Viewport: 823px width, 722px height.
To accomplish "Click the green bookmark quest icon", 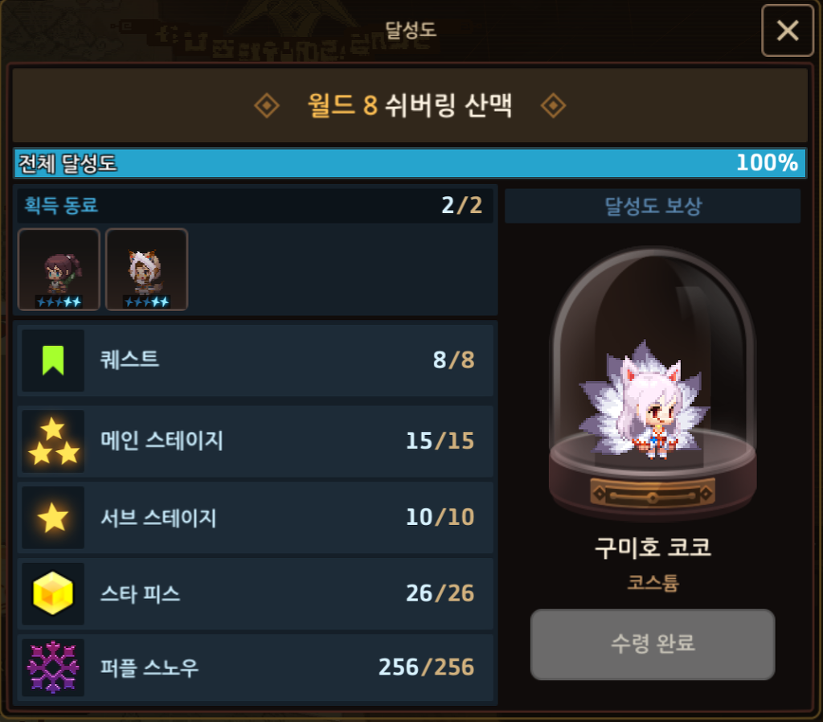I will [53, 360].
